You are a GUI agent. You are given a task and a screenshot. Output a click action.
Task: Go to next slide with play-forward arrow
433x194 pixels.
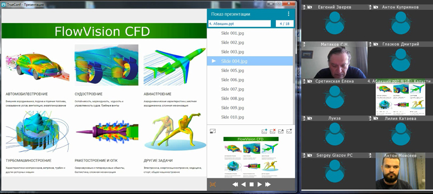click(260, 184)
